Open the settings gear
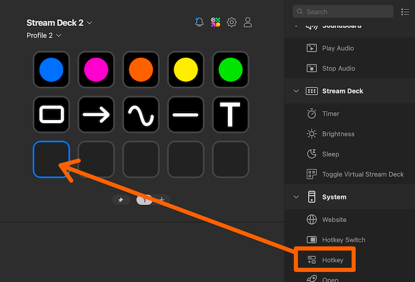The image size is (415, 282). click(x=231, y=22)
